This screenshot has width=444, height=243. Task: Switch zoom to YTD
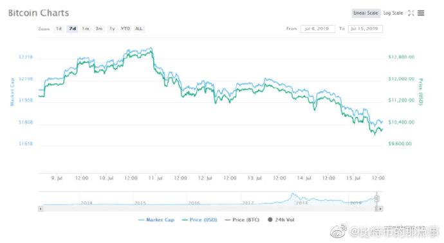click(x=125, y=28)
